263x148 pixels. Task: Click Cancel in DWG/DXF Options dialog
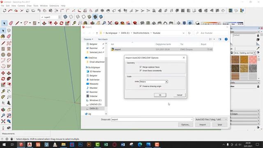[180, 95]
